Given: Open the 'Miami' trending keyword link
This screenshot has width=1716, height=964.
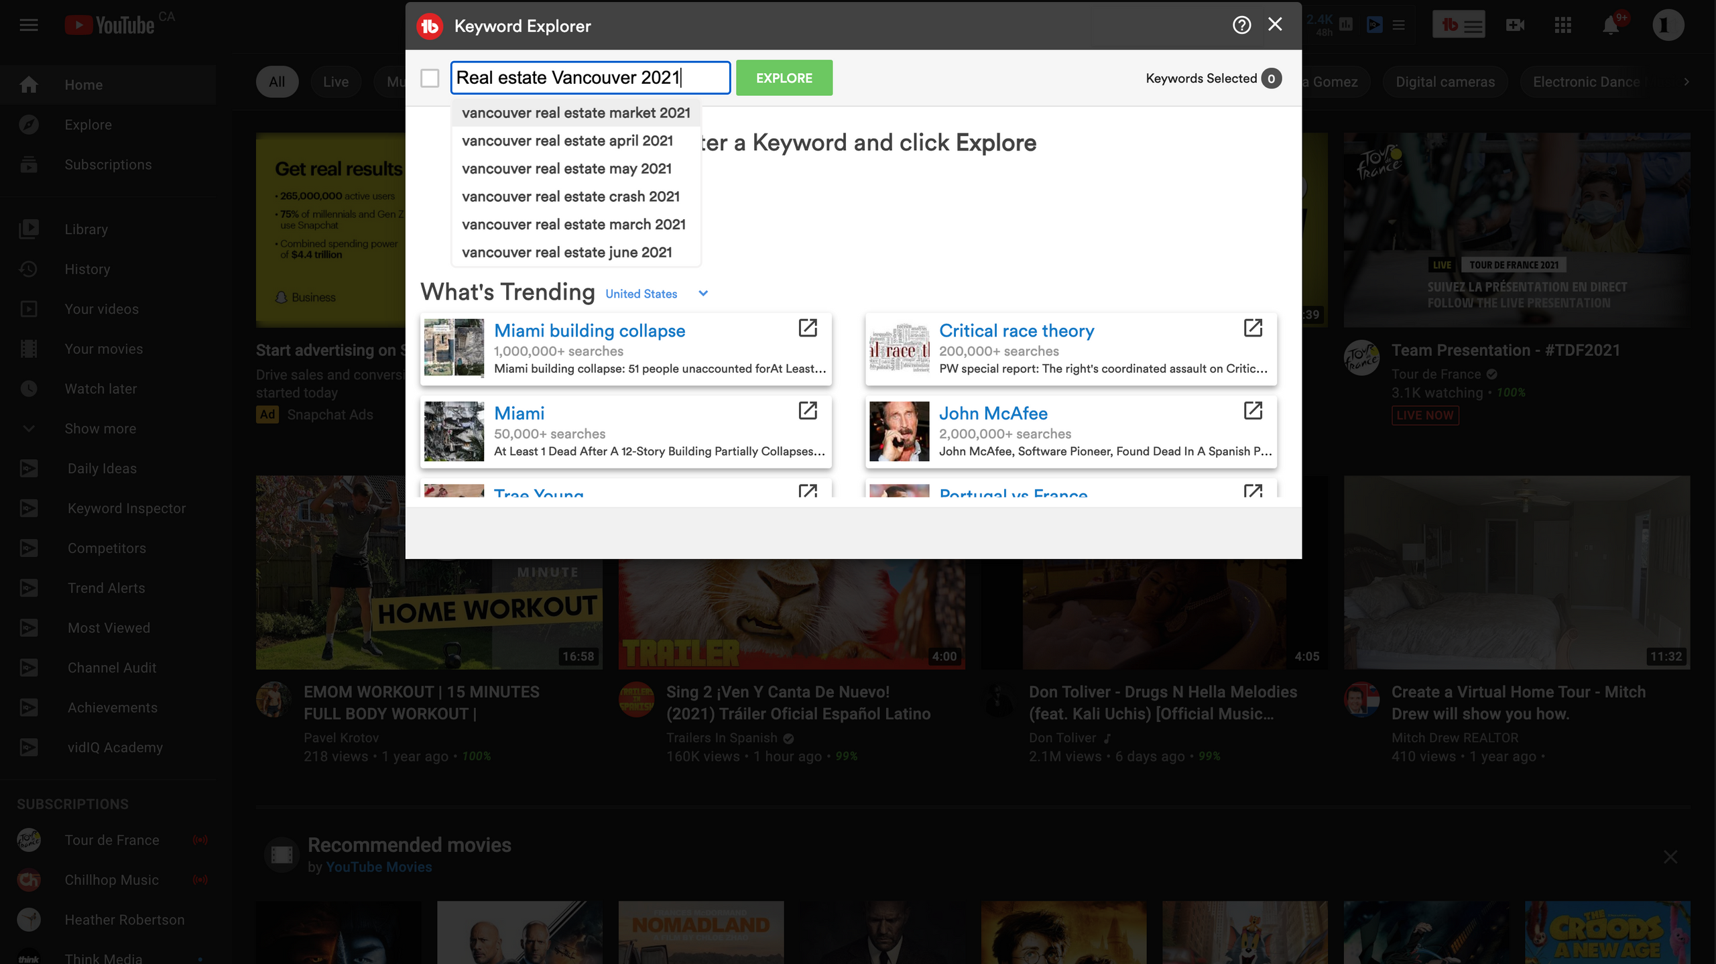Looking at the screenshot, I should [x=519, y=413].
